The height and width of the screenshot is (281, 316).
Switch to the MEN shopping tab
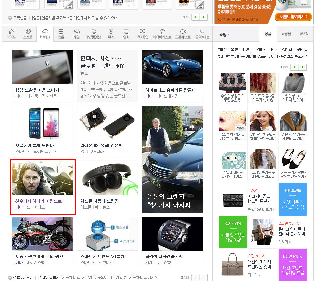[304, 34]
